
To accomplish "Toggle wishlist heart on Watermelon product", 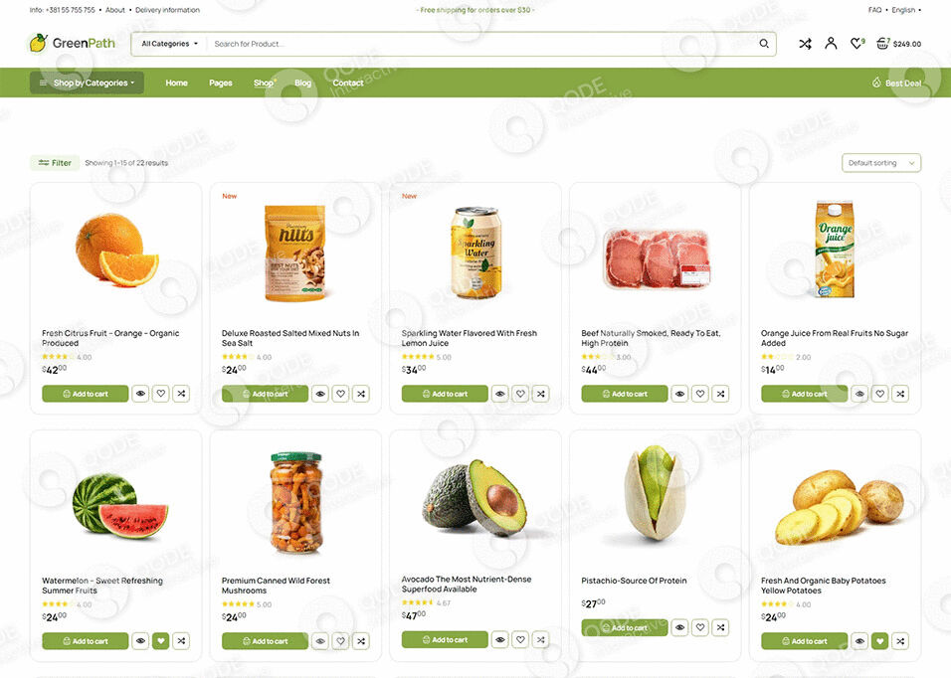I will tap(161, 641).
